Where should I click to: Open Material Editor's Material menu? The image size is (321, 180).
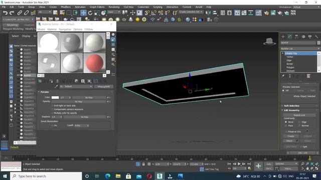point(52,29)
